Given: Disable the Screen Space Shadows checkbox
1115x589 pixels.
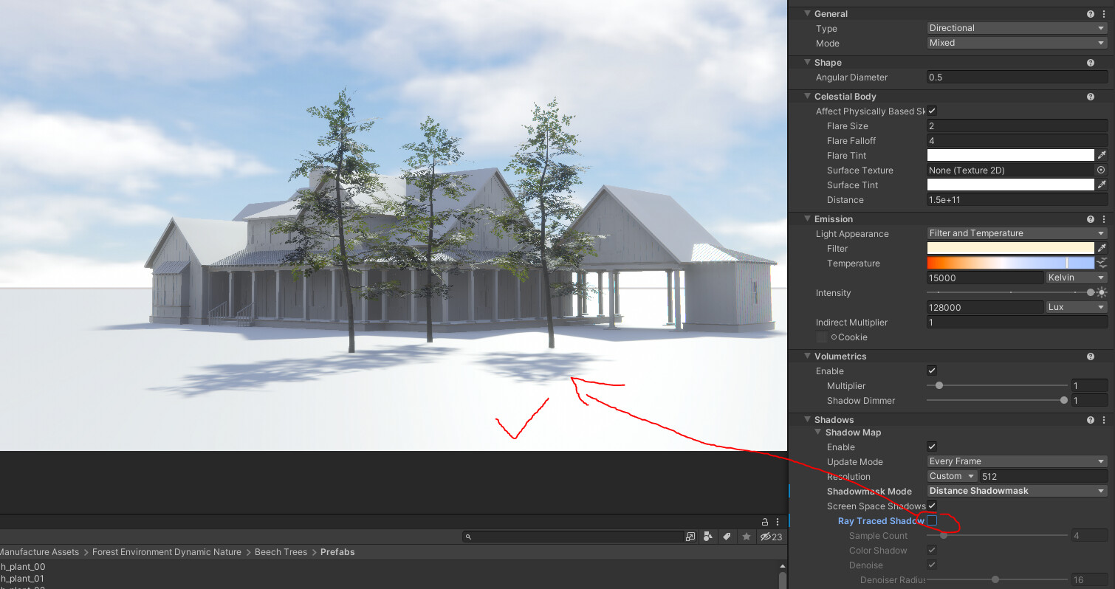Looking at the screenshot, I should [x=932, y=506].
